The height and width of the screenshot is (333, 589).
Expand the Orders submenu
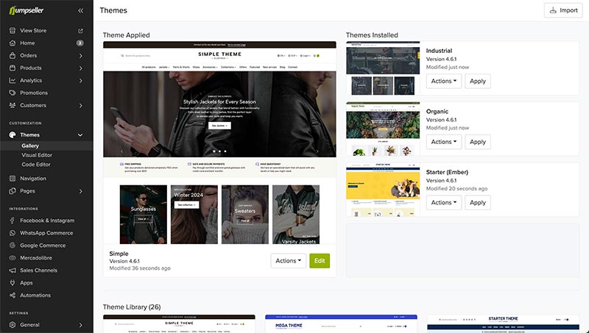coord(80,56)
